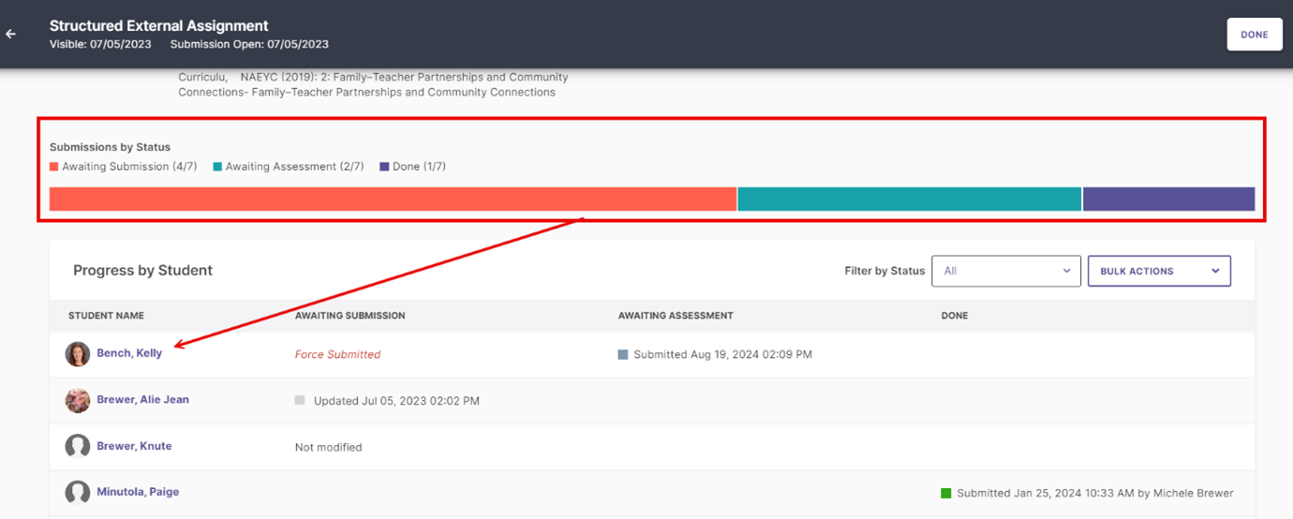Open the Minutola, Paige student link

(138, 492)
